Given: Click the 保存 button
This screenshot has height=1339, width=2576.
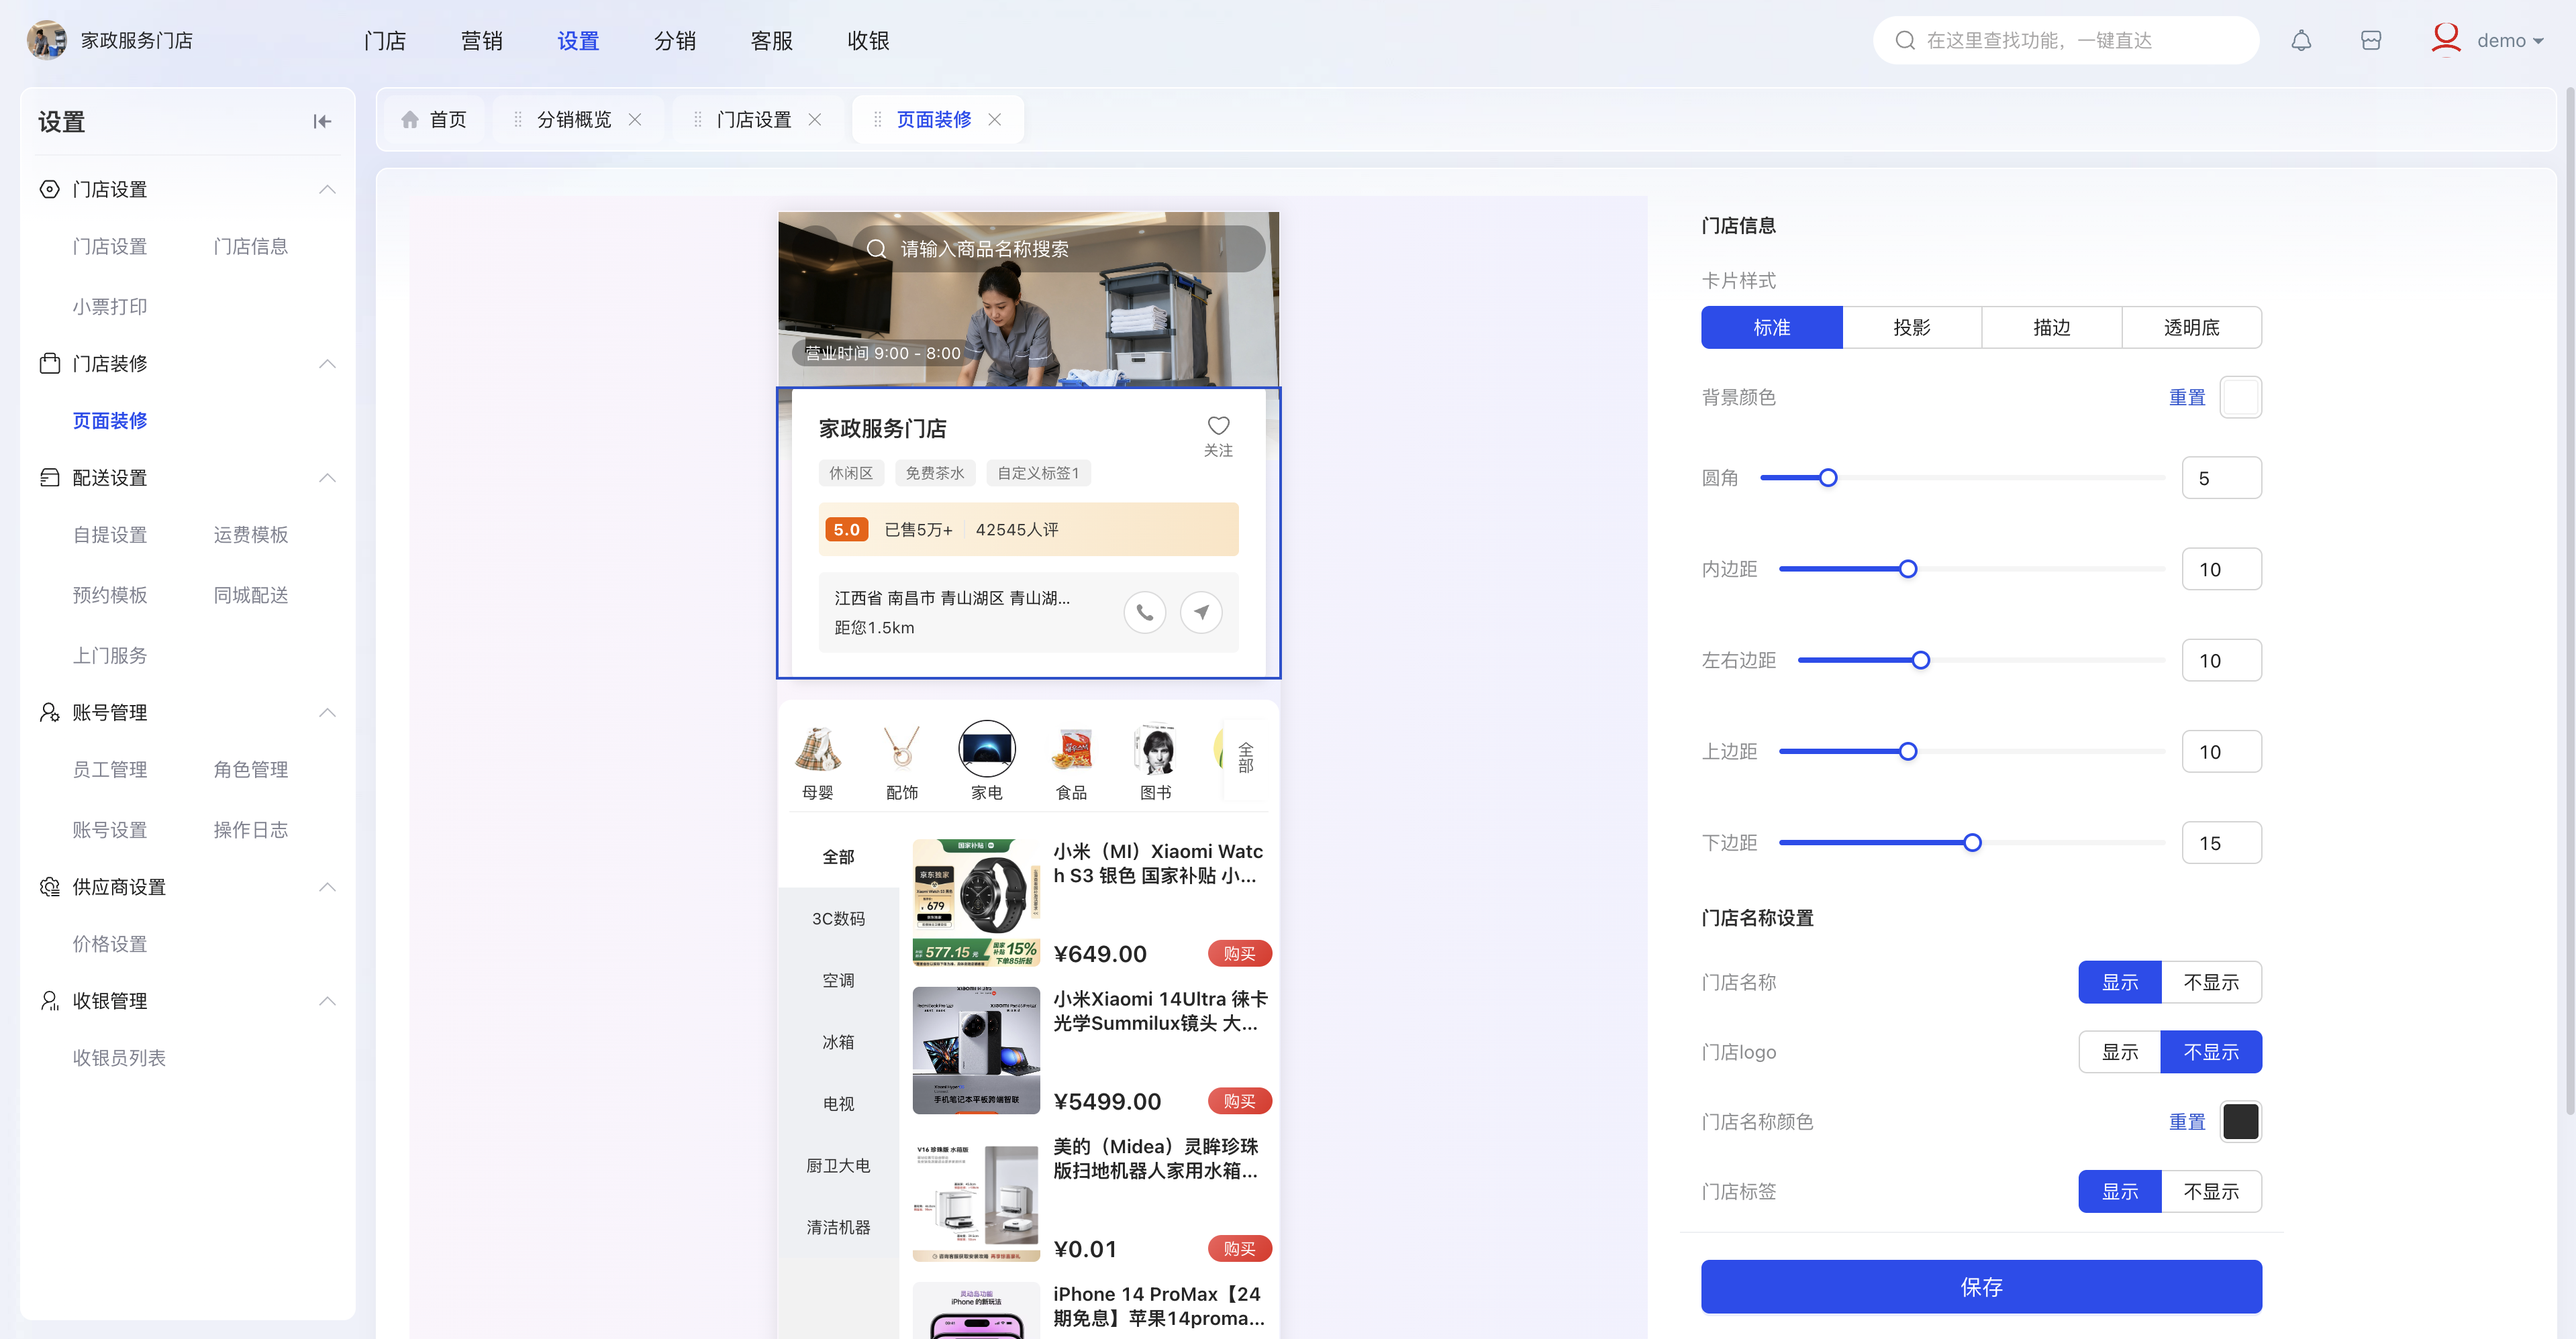Looking at the screenshot, I should click(1981, 1287).
